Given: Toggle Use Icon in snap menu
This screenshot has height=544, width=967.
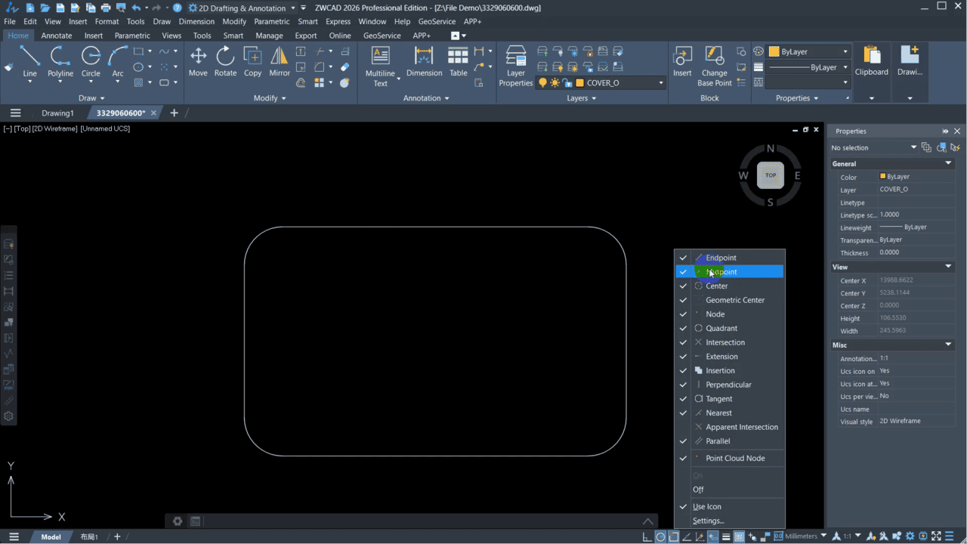Looking at the screenshot, I should click(730, 507).
